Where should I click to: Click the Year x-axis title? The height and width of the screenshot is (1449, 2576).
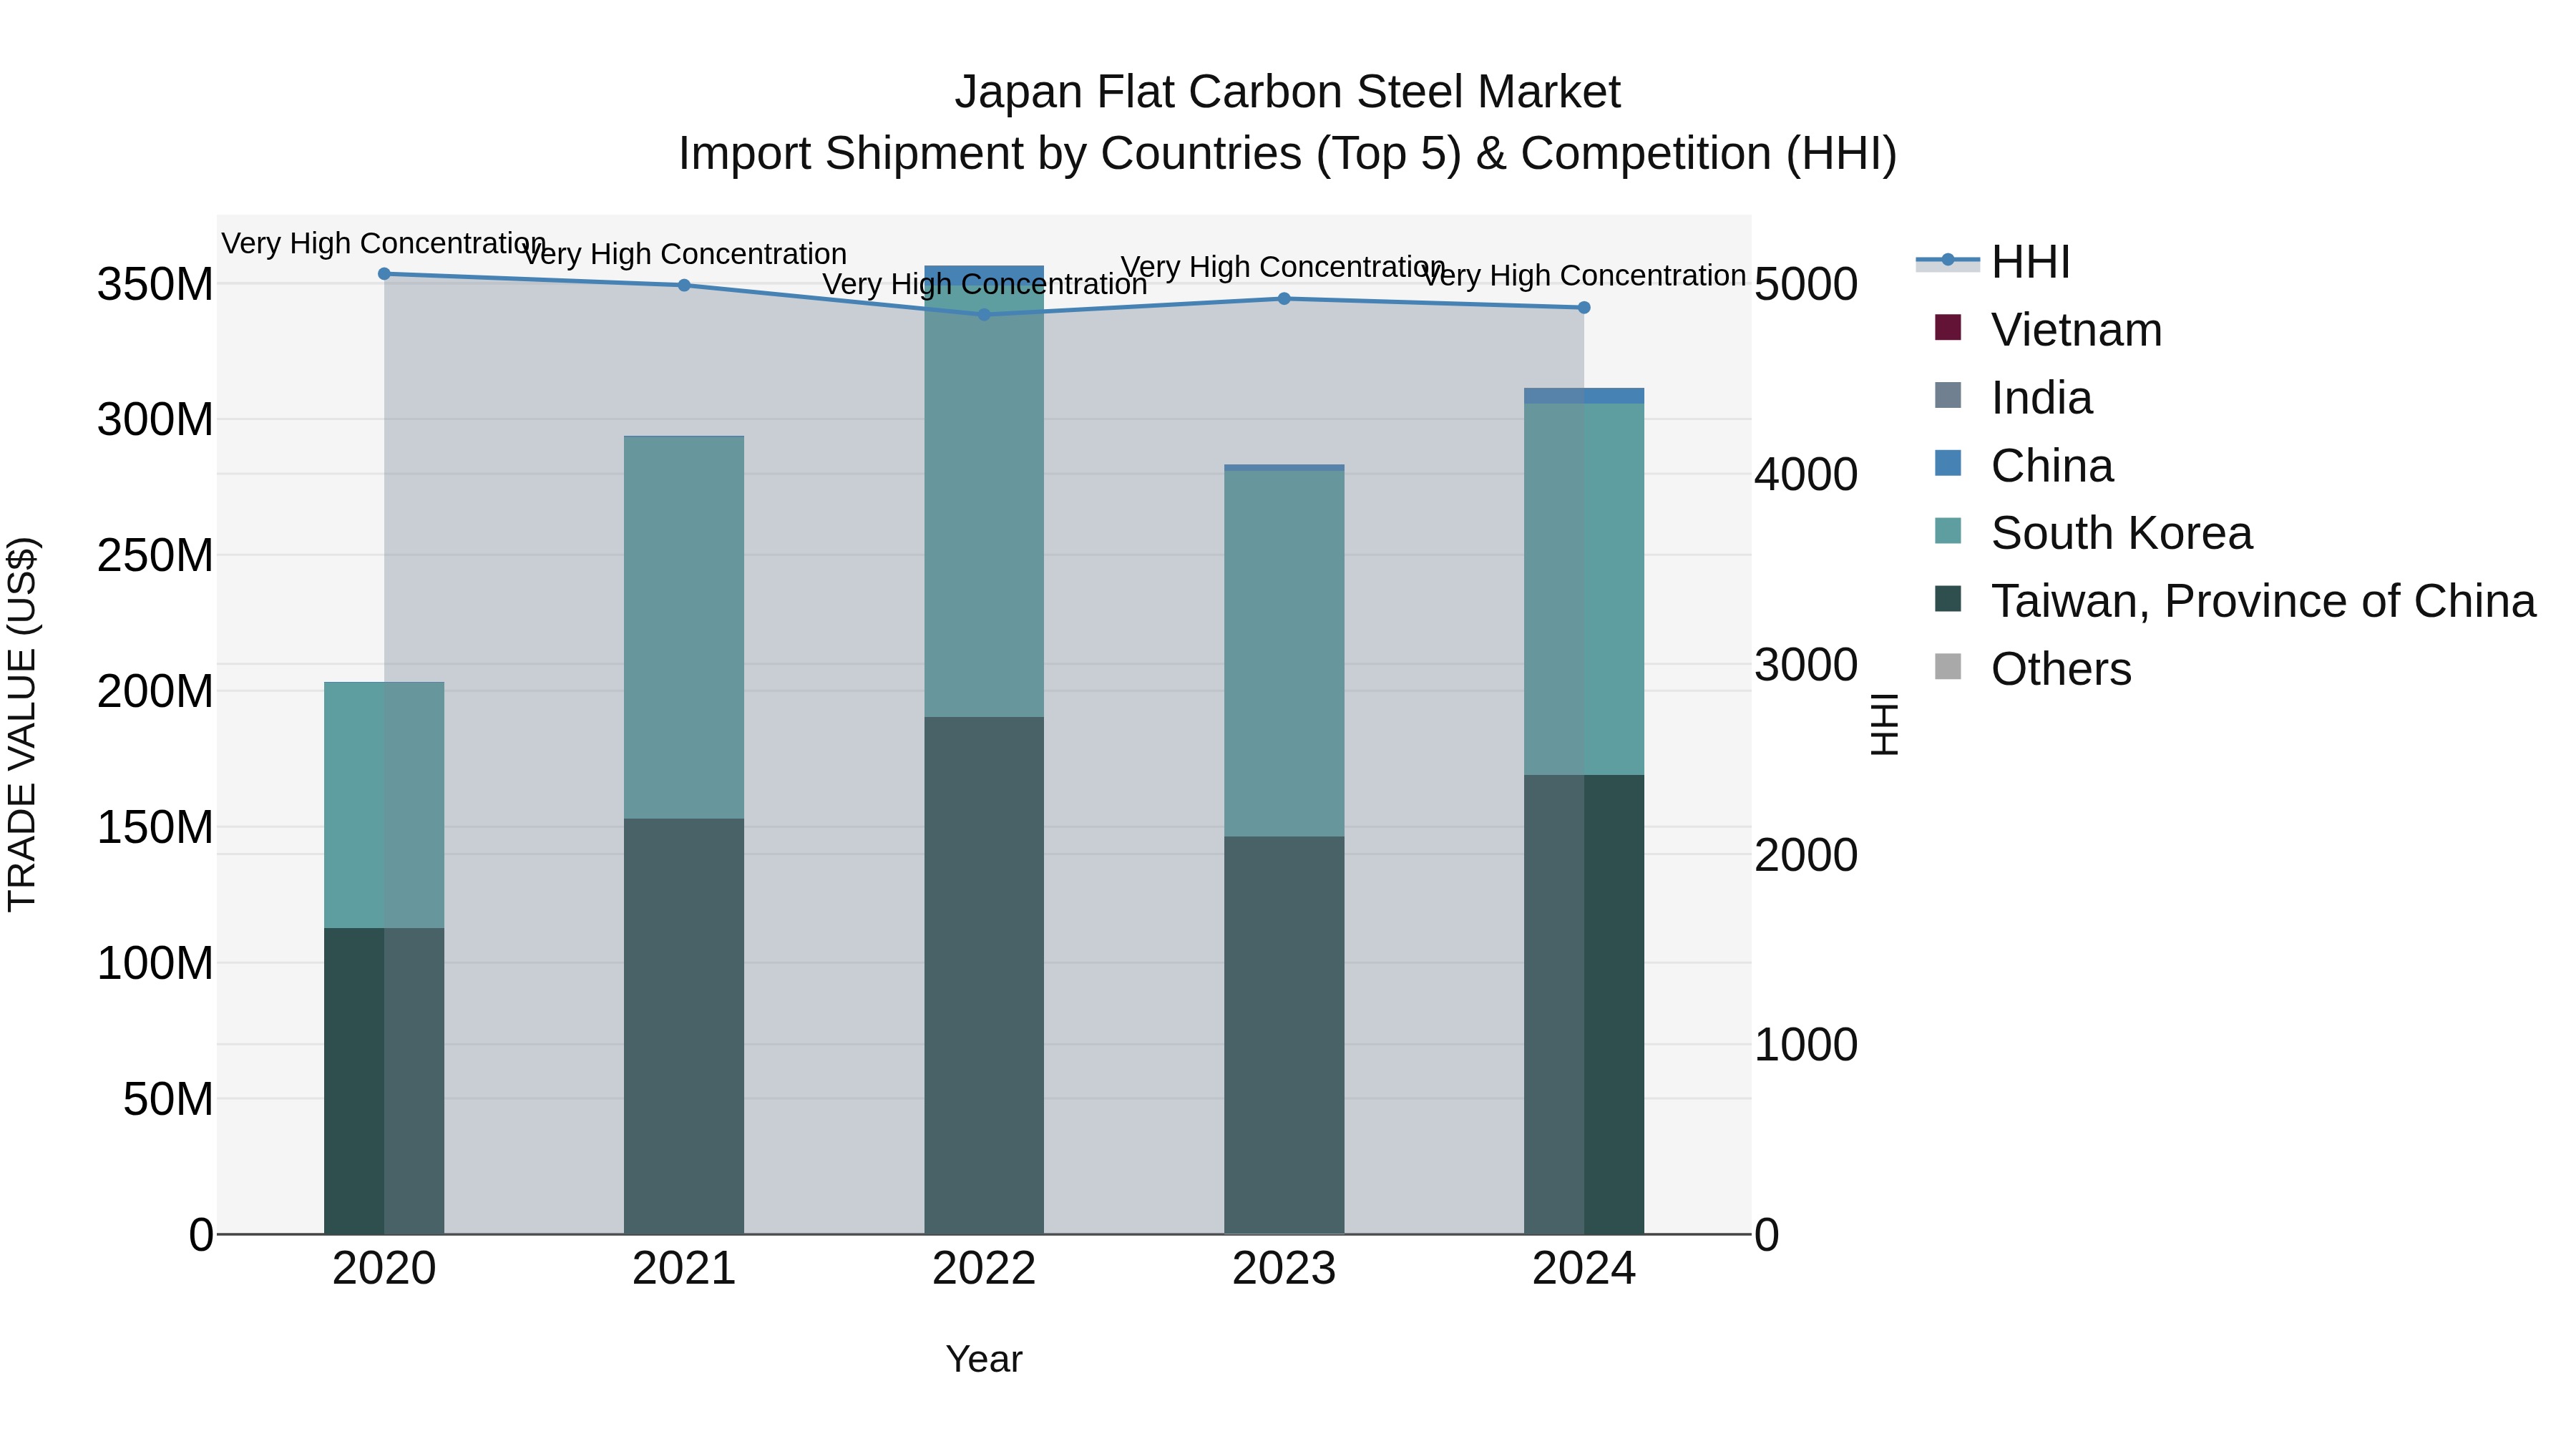(984, 1359)
